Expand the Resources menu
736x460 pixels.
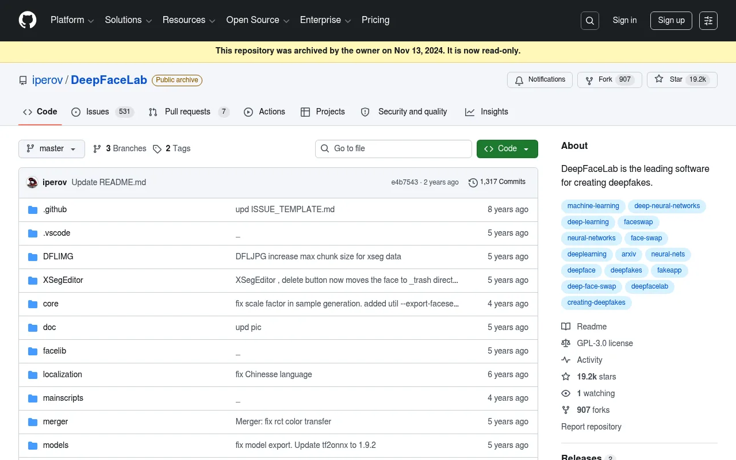coord(189,20)
